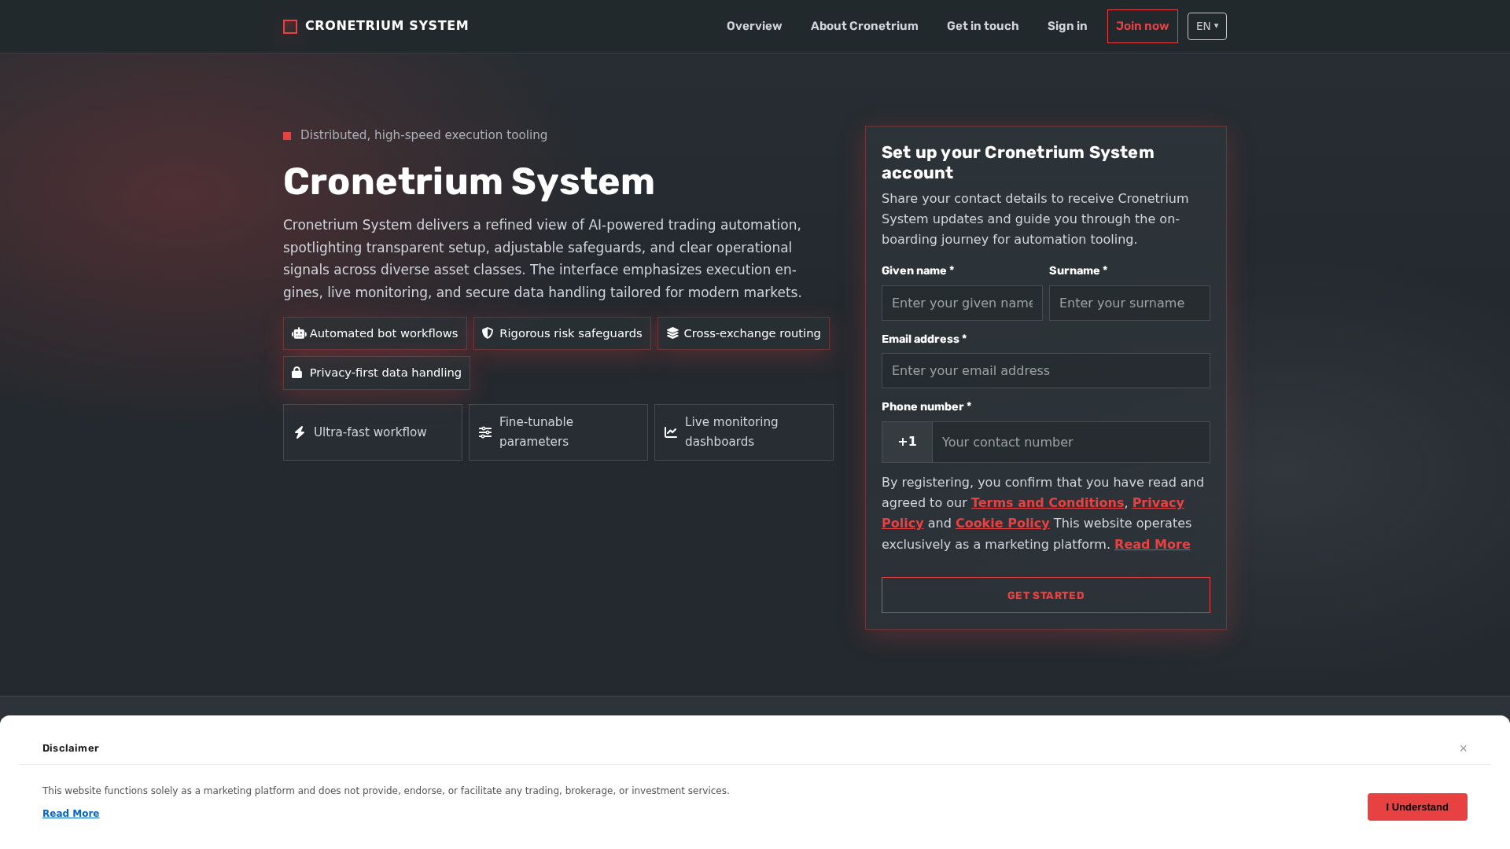Click the lightning bolt icon for Ultra-fast workflow
Image resolution: width=1510 pixels, height=849 pixels.
coord(300,432)
